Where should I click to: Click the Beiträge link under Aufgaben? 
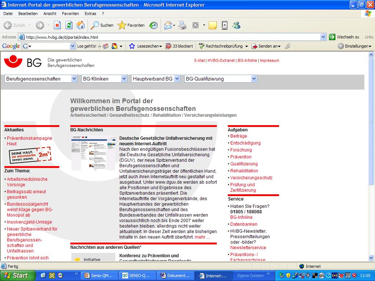239,136
